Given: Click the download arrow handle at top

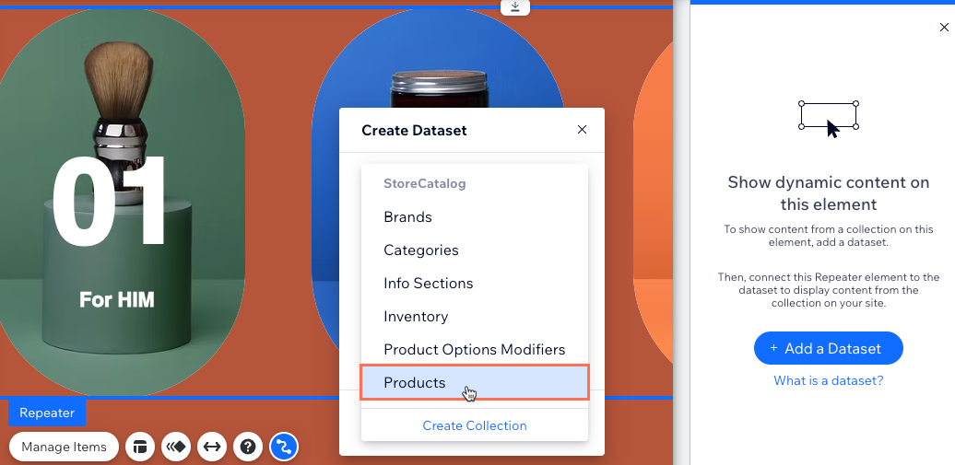Looking at the screenshot, I should 514,7.
